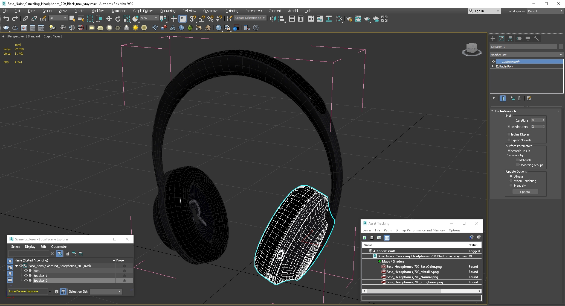Toggle Smooth Result checkbox
The width and height of the screenshot is (565, 306).
[x=509, y=151]
